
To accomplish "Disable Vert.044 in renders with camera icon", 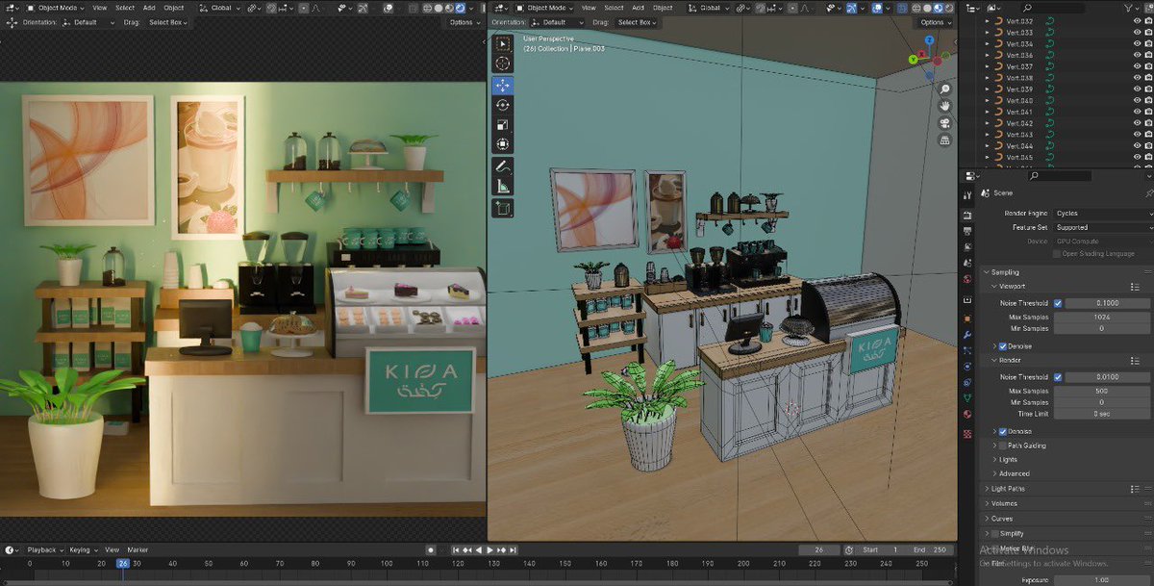I will tap(1148, 145).
